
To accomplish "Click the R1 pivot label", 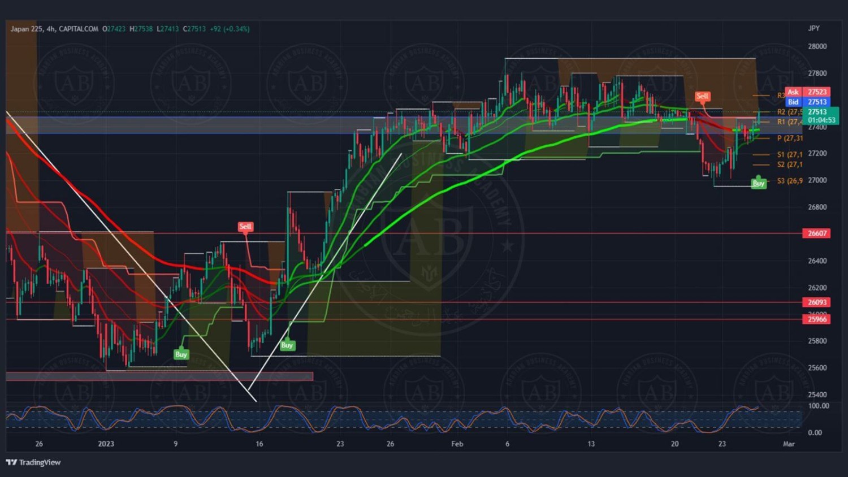I will click(790, 122).
